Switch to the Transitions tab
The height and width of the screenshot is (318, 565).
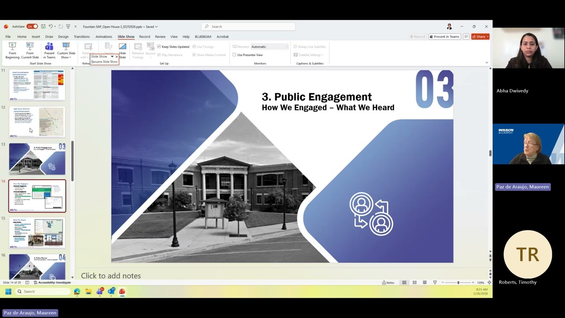point(82,37)
